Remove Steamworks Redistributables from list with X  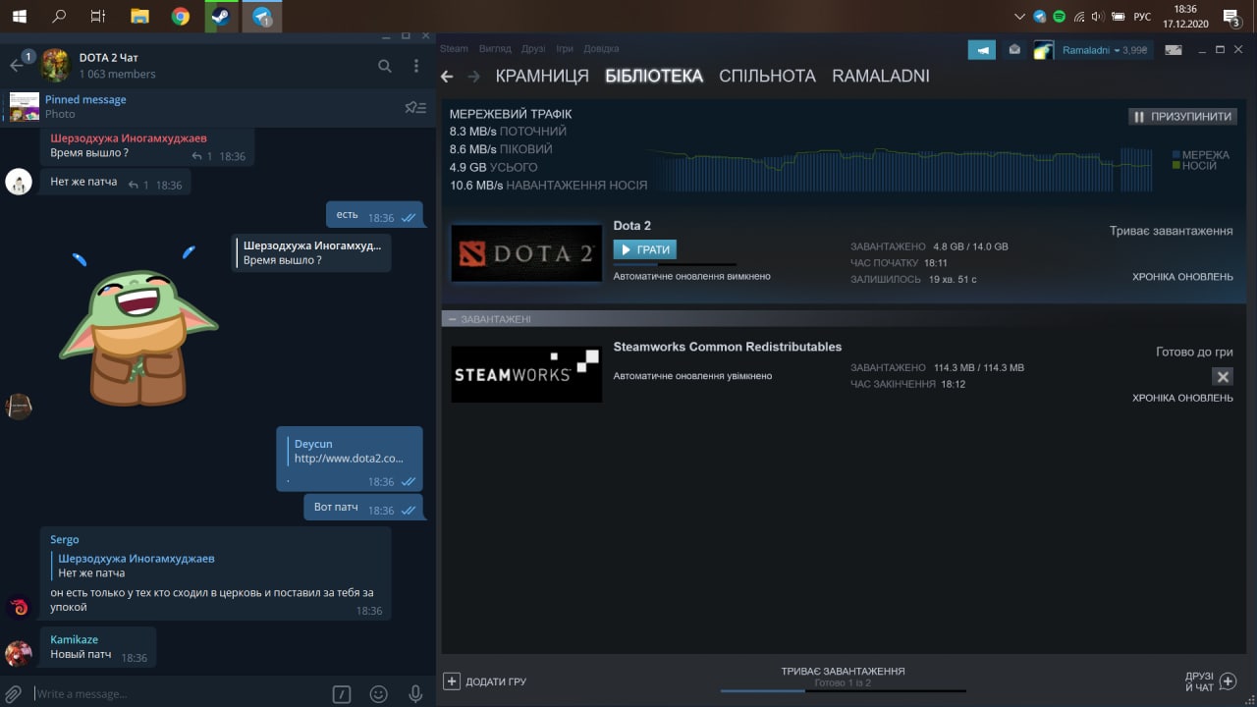point(1222,376)
